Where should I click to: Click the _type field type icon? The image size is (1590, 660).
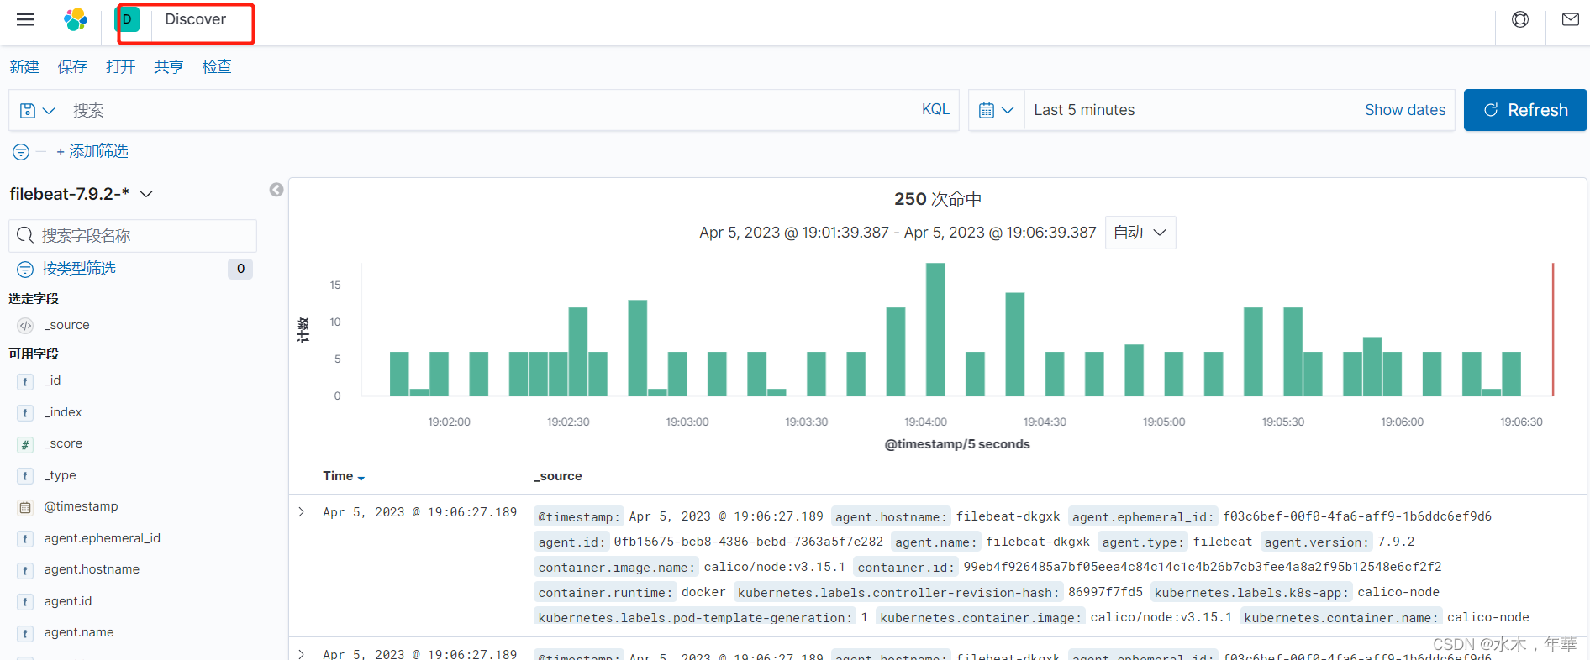point(25,476)
